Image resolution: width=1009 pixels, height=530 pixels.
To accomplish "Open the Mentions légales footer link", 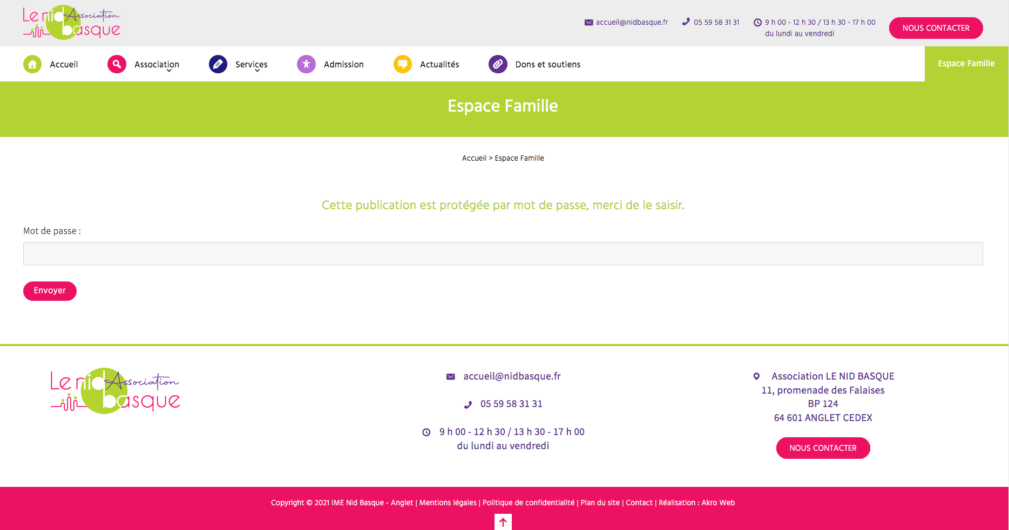I will (448, 503).
